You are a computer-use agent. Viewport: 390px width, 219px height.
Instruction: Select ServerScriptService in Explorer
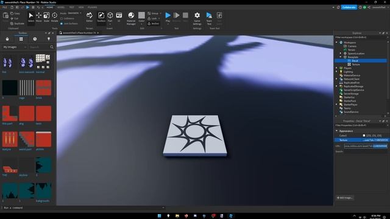pyautogui.click(x=353, y=90)
